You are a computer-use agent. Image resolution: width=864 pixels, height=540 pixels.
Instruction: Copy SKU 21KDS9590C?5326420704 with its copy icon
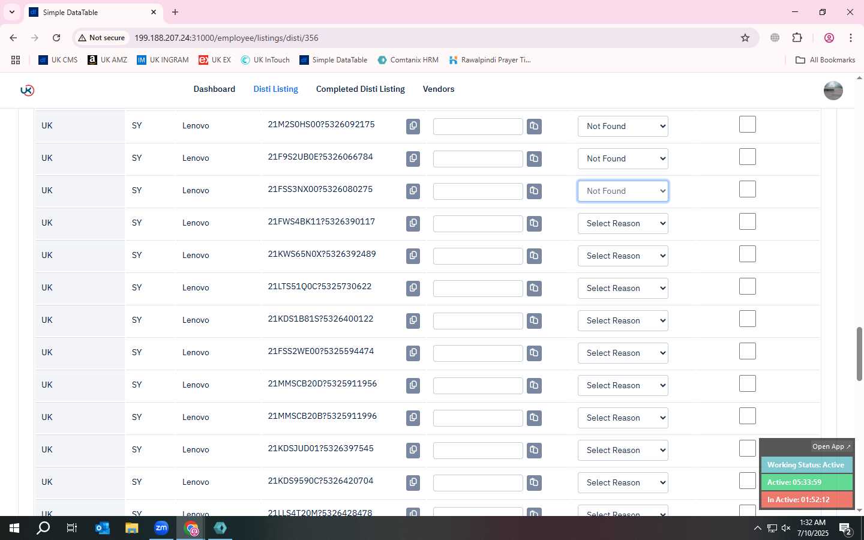(x=413, y=482)
